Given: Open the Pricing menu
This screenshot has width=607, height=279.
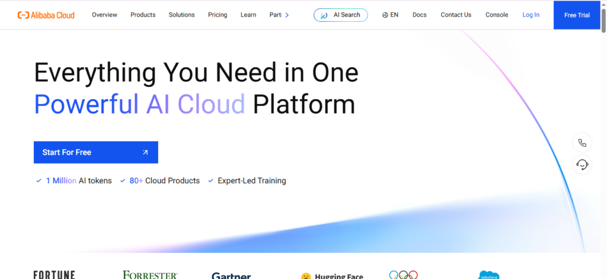Looking at the screenshot, I should coord(218,15).
